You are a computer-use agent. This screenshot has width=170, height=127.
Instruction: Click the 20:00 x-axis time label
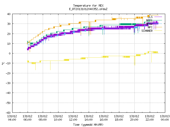coord(134,120)
